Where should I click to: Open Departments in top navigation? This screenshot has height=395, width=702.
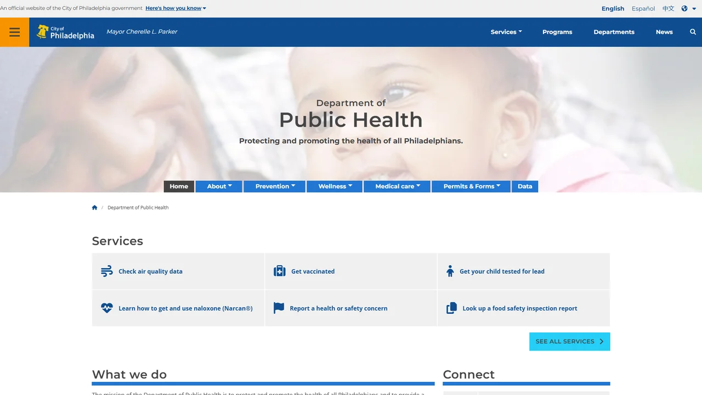pyautogui.click(x=614, y=32)
